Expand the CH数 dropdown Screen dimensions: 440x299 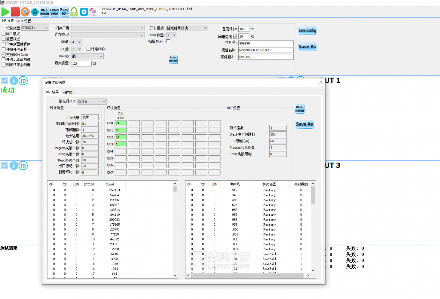pyautogui.click(x=77, y=42)
